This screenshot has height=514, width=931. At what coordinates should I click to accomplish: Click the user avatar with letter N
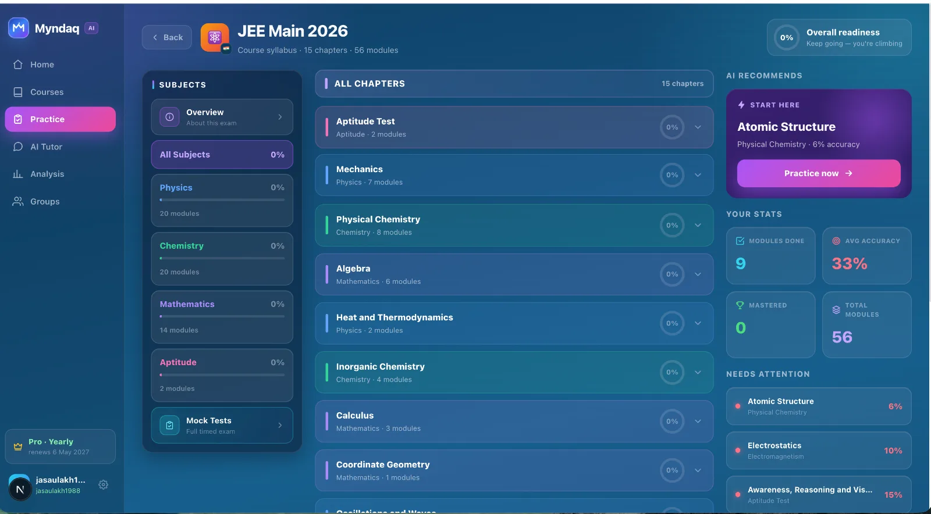click(x=20, y=489)
